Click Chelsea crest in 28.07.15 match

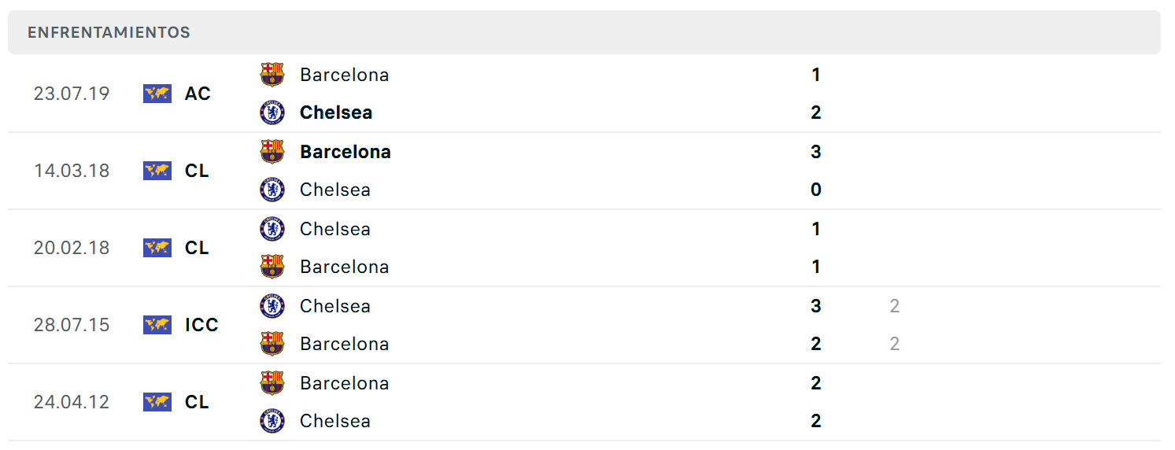[272, 306]
